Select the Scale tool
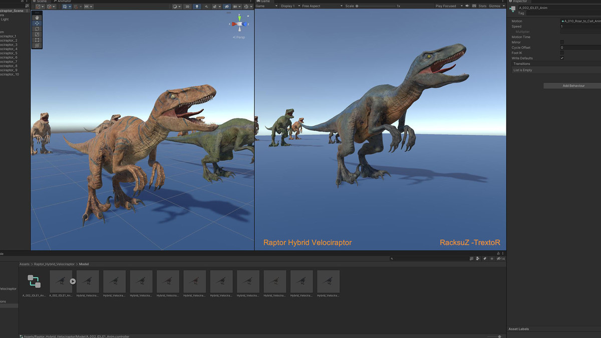Image resolution: width=601 pixels, height=338 pixels. (37, 34)
